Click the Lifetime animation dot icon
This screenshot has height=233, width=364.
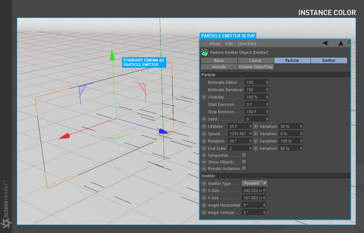(x=204, y=126)
